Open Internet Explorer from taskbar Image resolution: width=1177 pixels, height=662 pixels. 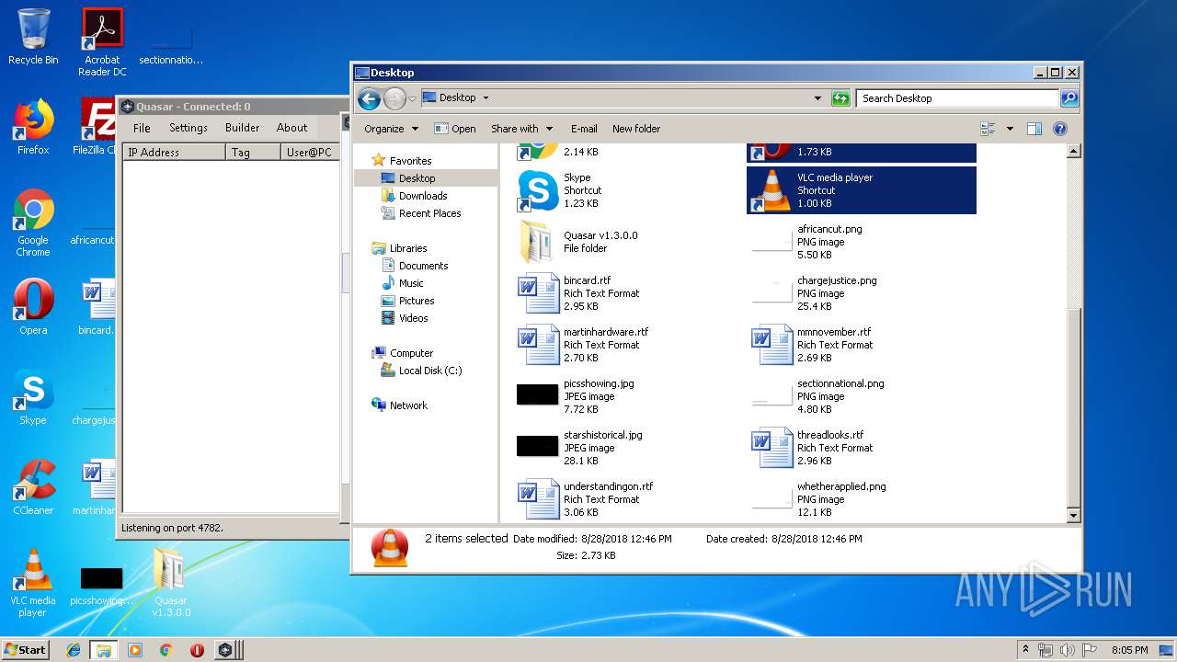pyautogui.click(x=74, y=650)
